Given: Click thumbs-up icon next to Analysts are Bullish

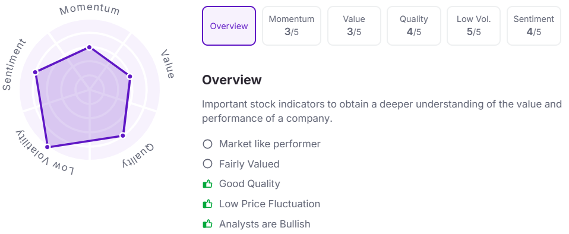Looking at the screenshot, I should click(207, 224).
